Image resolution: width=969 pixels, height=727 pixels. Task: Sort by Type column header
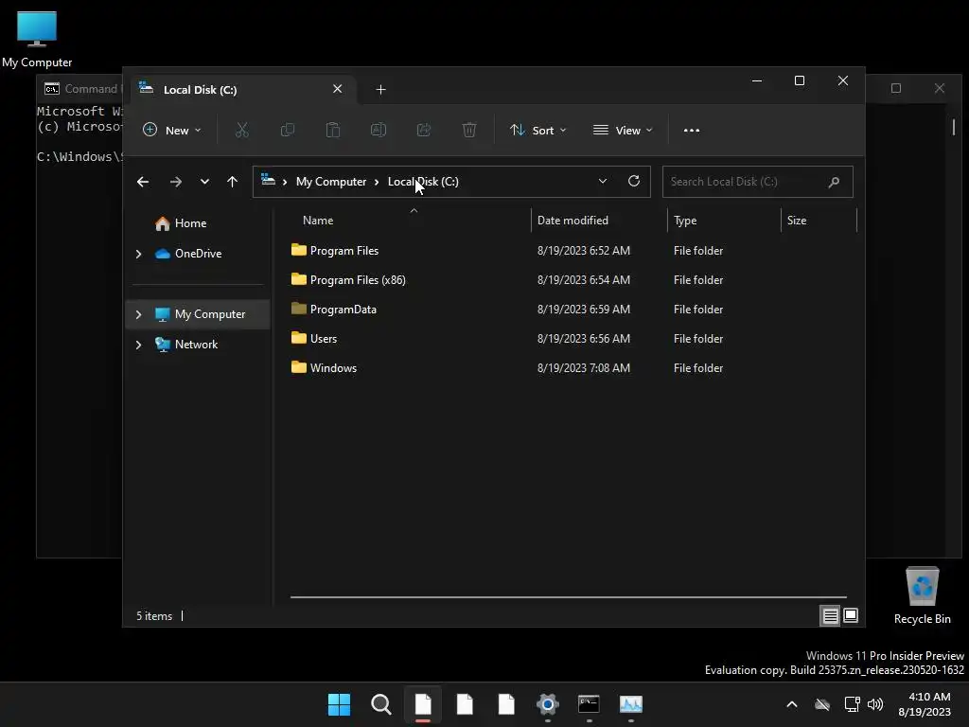685,220
